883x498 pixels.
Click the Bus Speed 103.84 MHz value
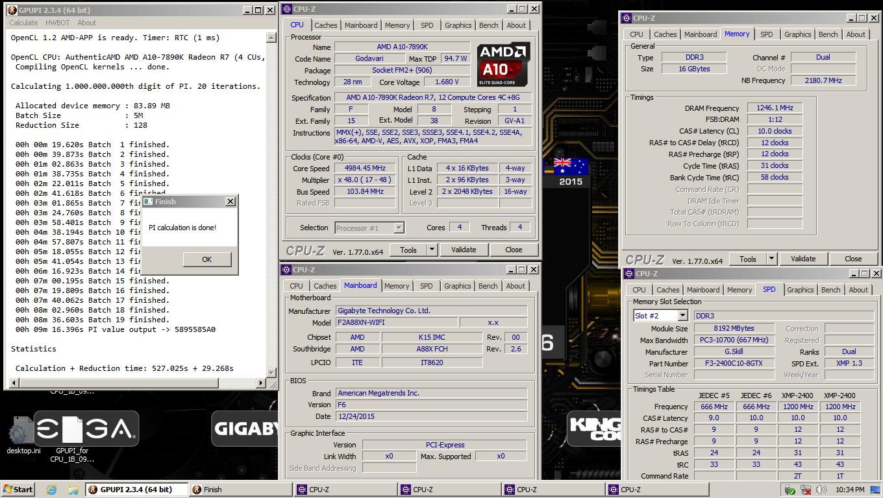[x=366, y=192]
